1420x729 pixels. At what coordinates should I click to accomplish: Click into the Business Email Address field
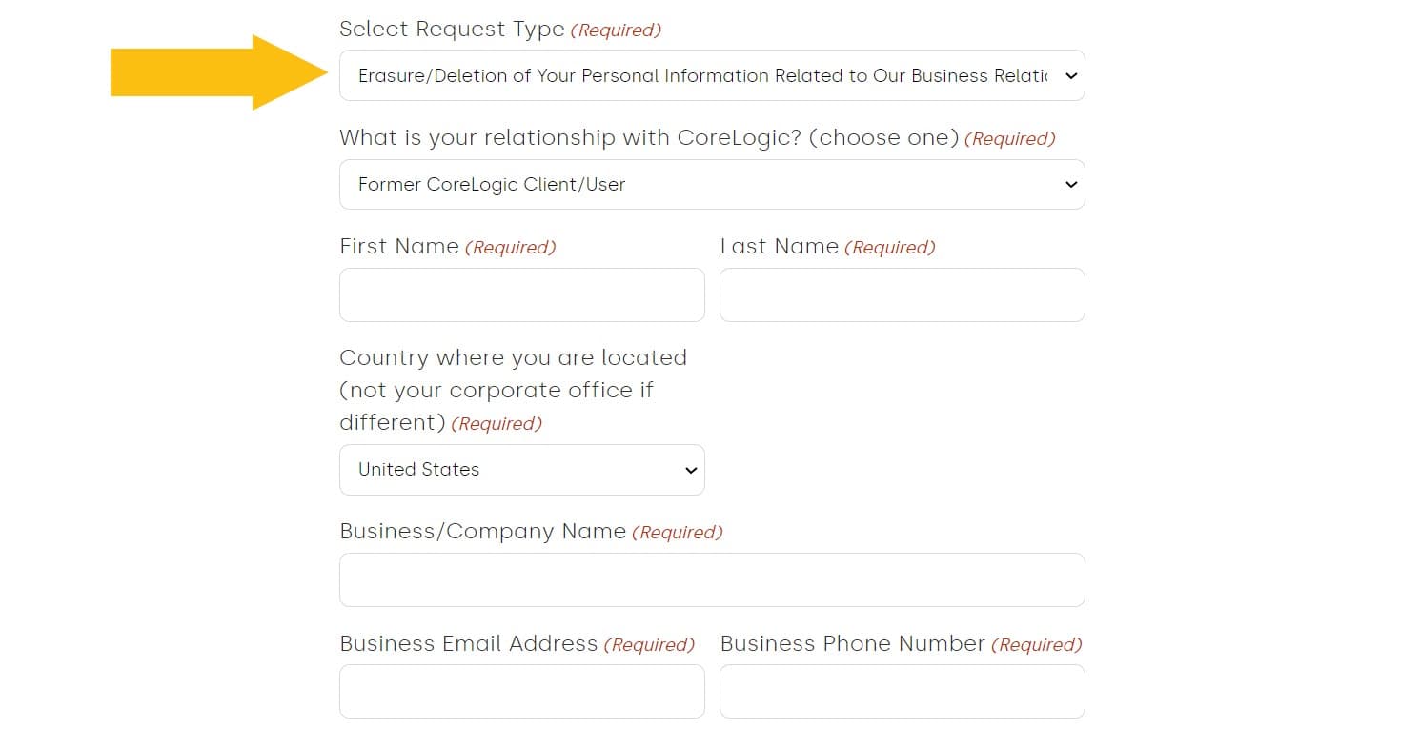click(x=521, y=691)
